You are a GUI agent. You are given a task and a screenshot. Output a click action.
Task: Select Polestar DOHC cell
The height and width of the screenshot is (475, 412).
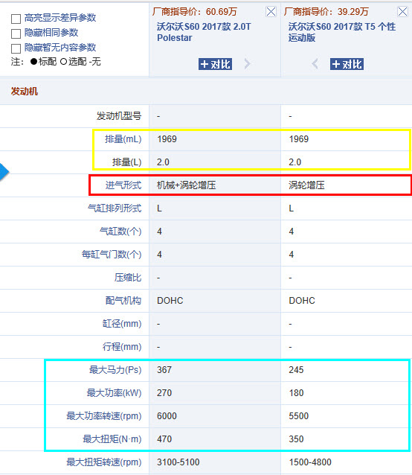[170, 301]
